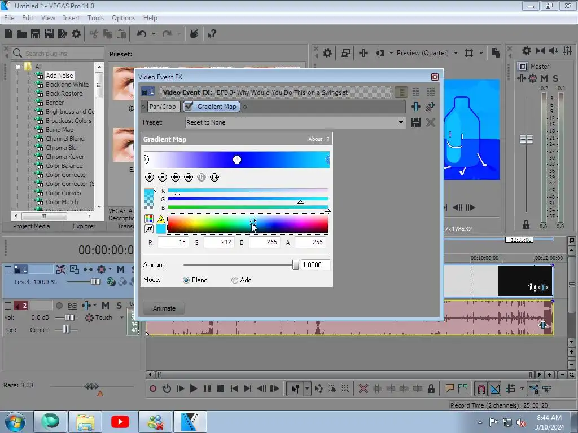Play the timeline

193,389
